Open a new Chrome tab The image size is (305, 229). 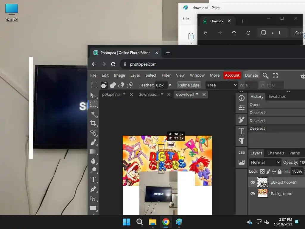[x=168, y=53]
